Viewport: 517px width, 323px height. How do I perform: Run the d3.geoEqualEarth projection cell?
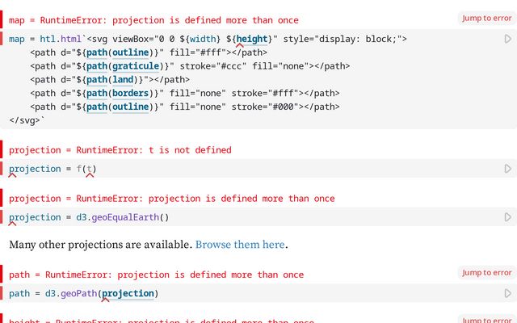click(x=508, y=217)
